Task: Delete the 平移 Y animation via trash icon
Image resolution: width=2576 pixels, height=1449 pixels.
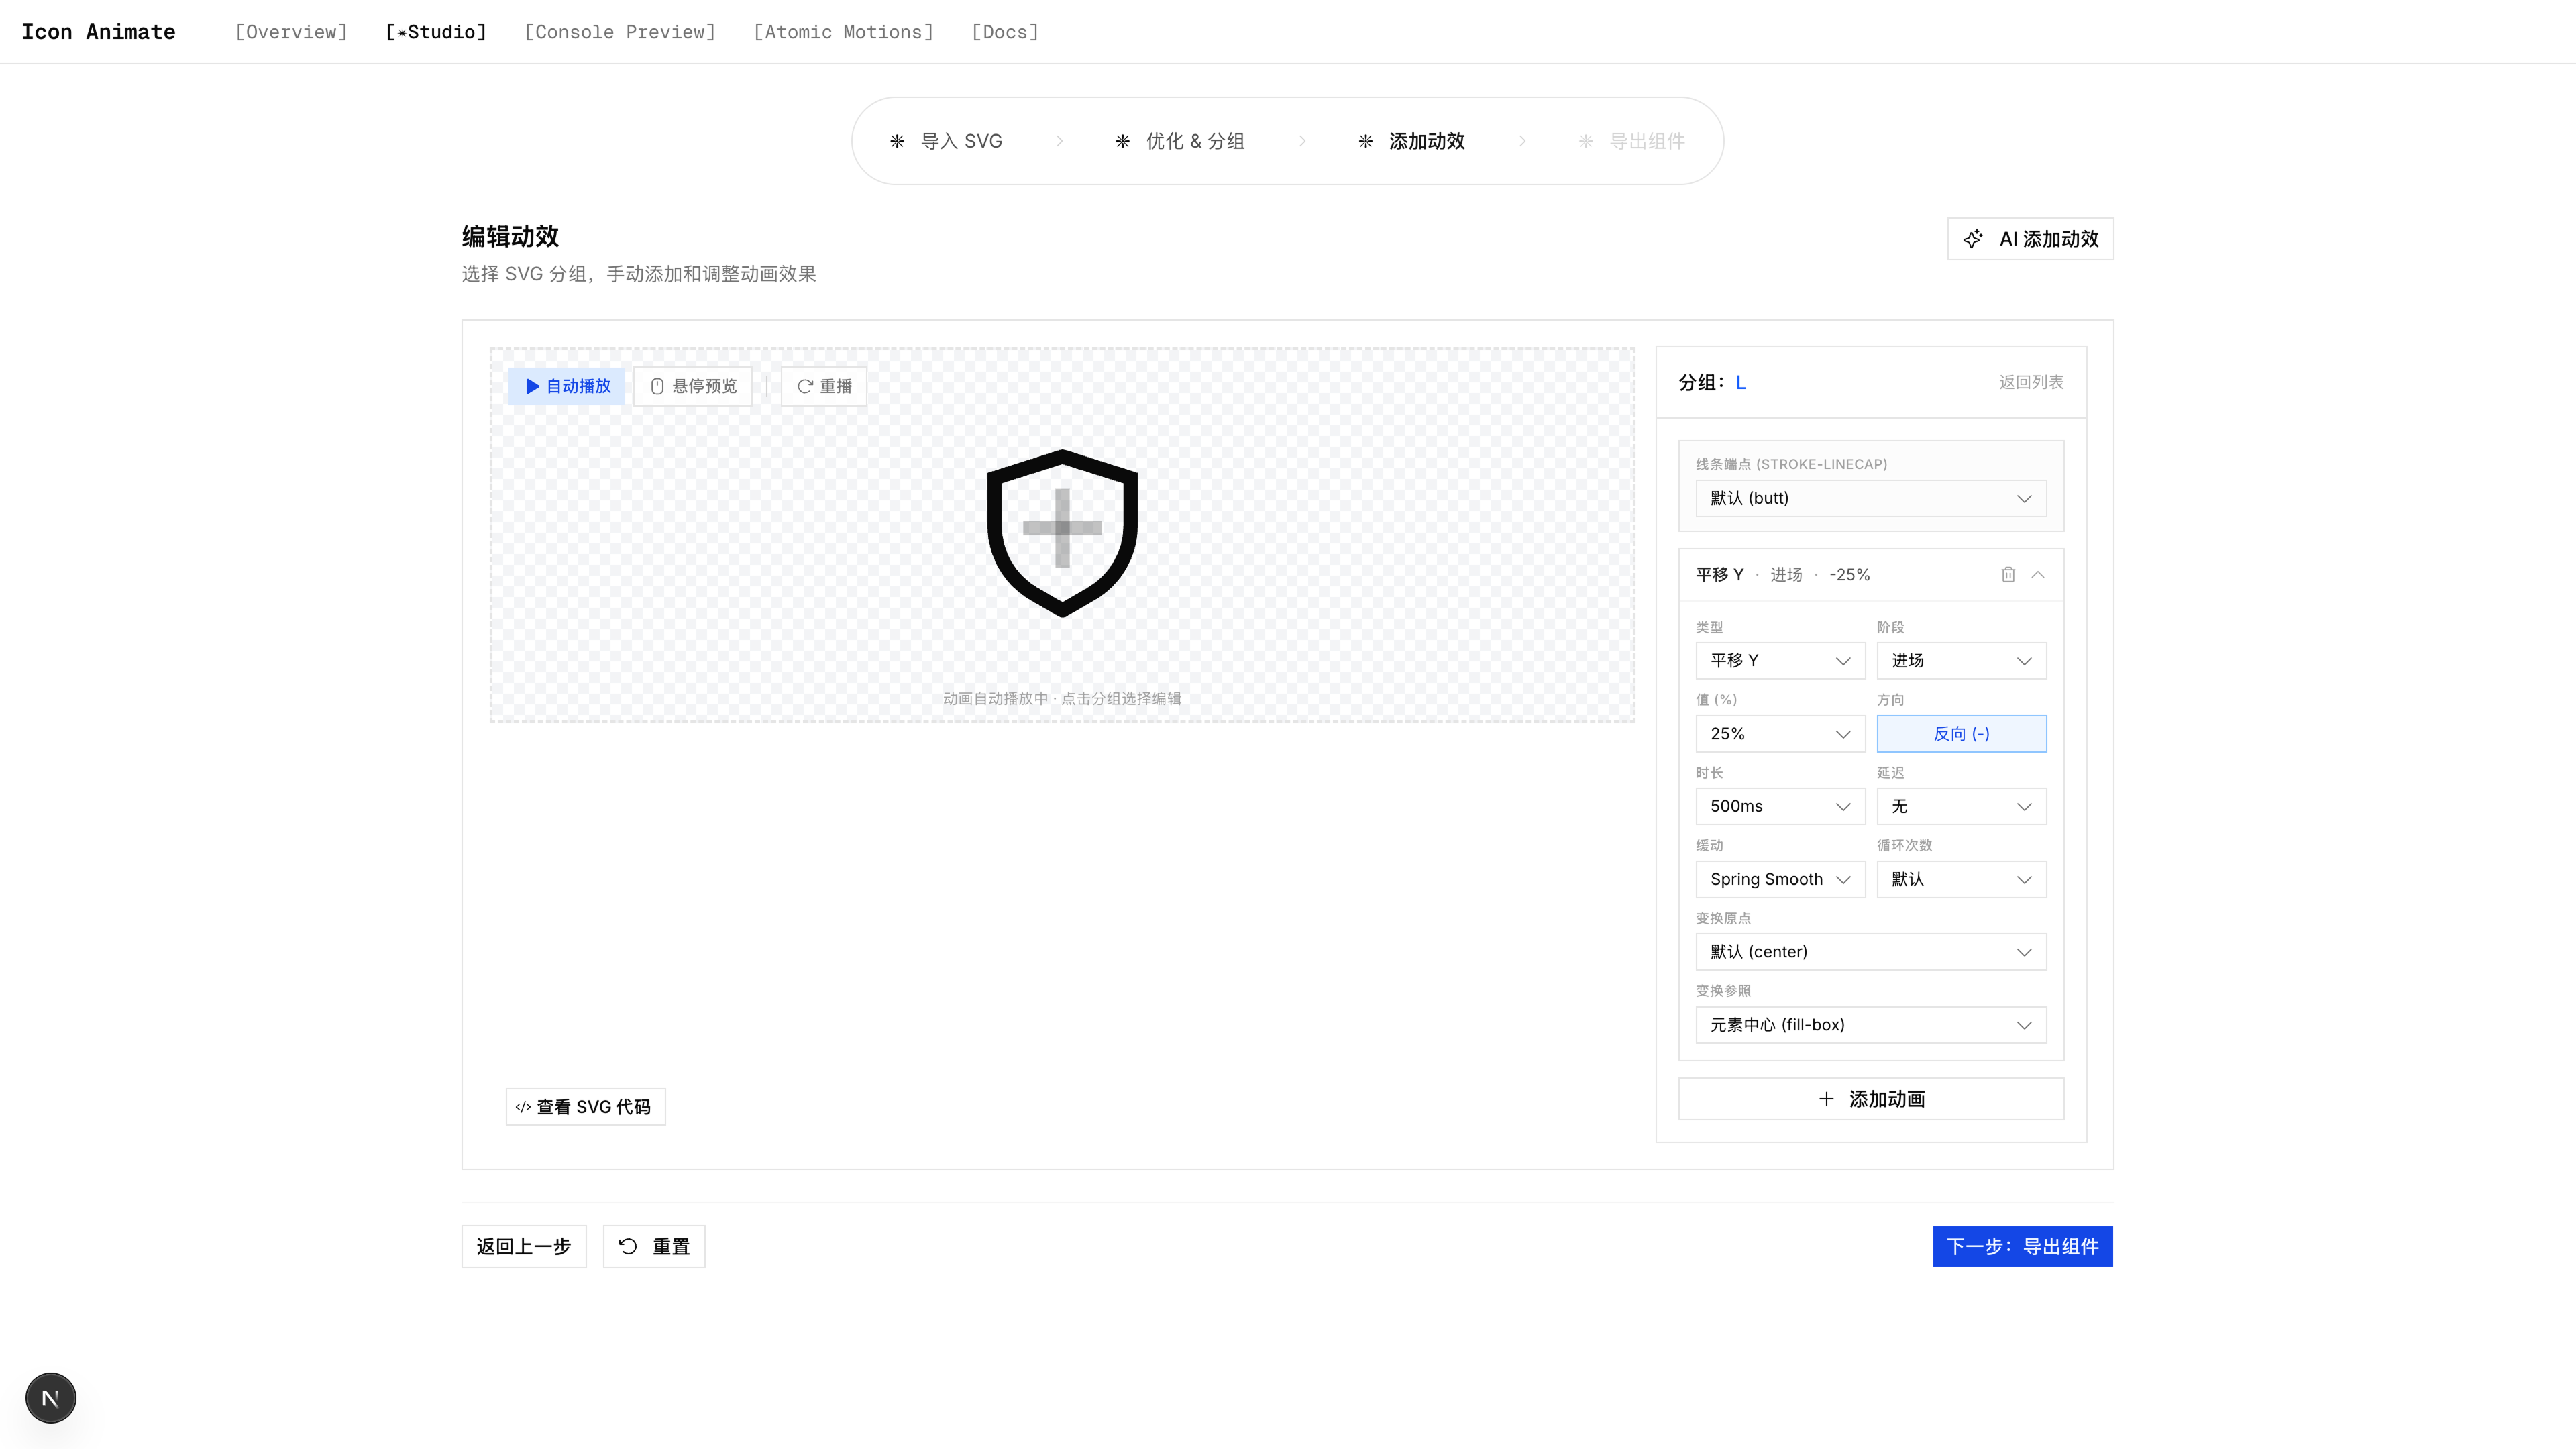Action: (2008, 574)
